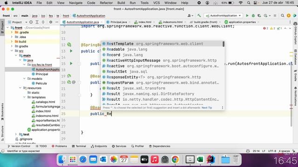Open the Notifications side panel
Screen dimensions: 298x167
click(x=296, y=96)
